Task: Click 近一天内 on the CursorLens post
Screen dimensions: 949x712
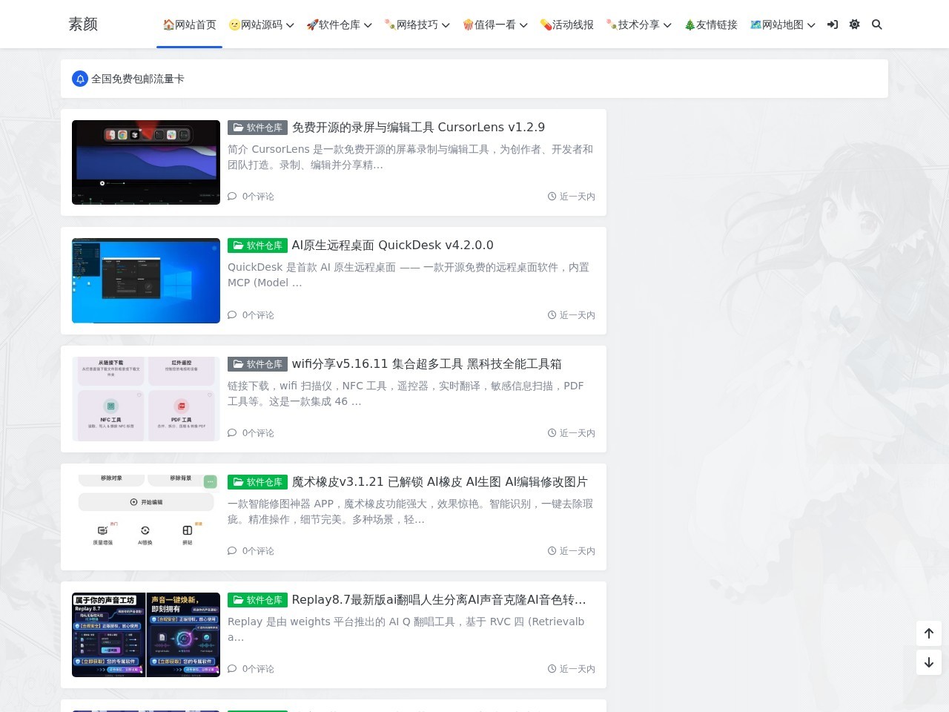Action: [577, 197]
